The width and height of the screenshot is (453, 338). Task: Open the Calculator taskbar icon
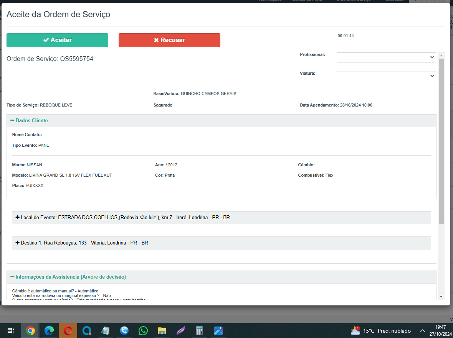coord(199,331)
